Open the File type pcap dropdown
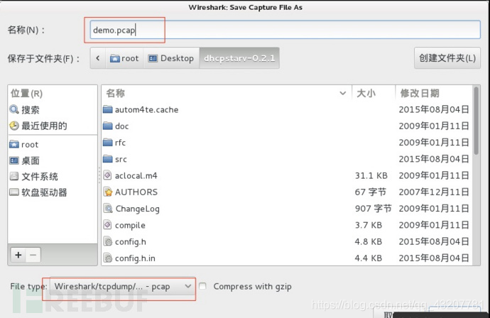490x318 pixels. 122,287
